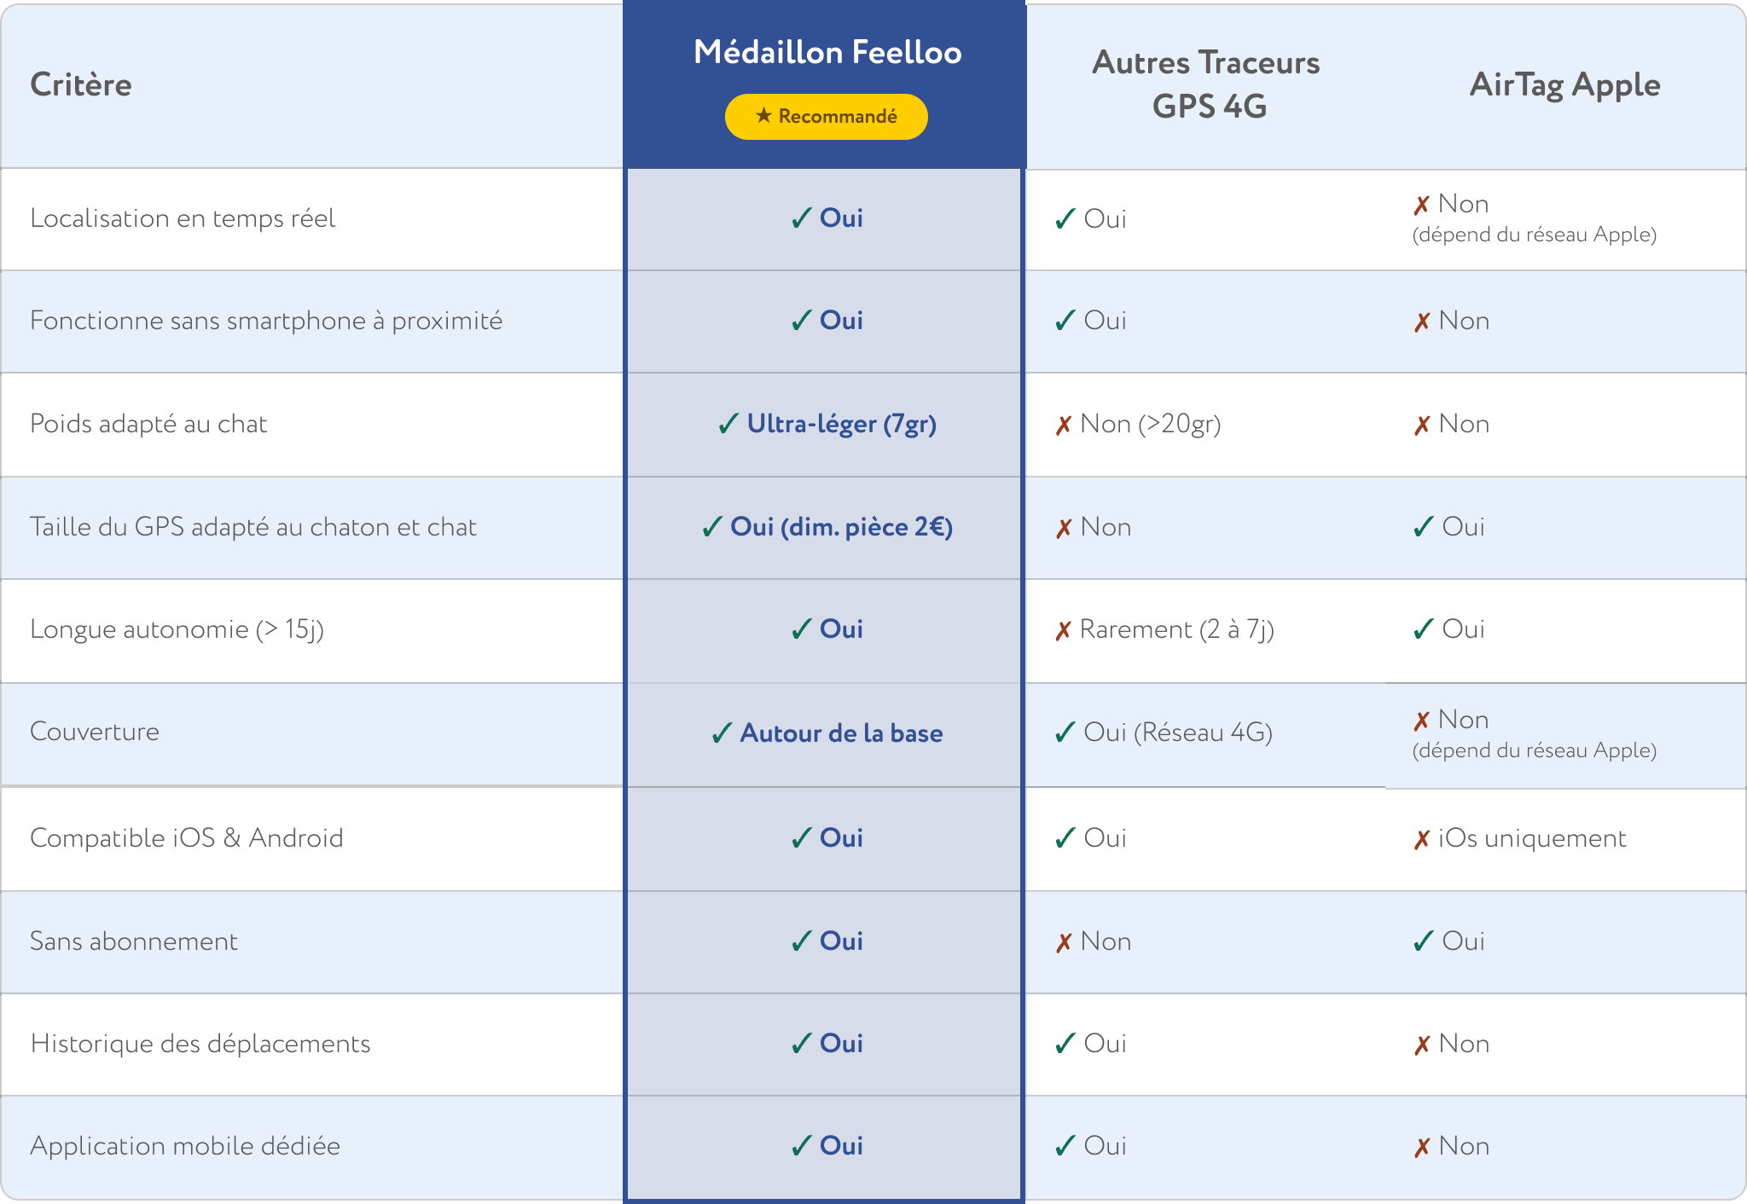
Task: Click checkmark by Oui (dim. pièce 2€)
Action: 712,527
